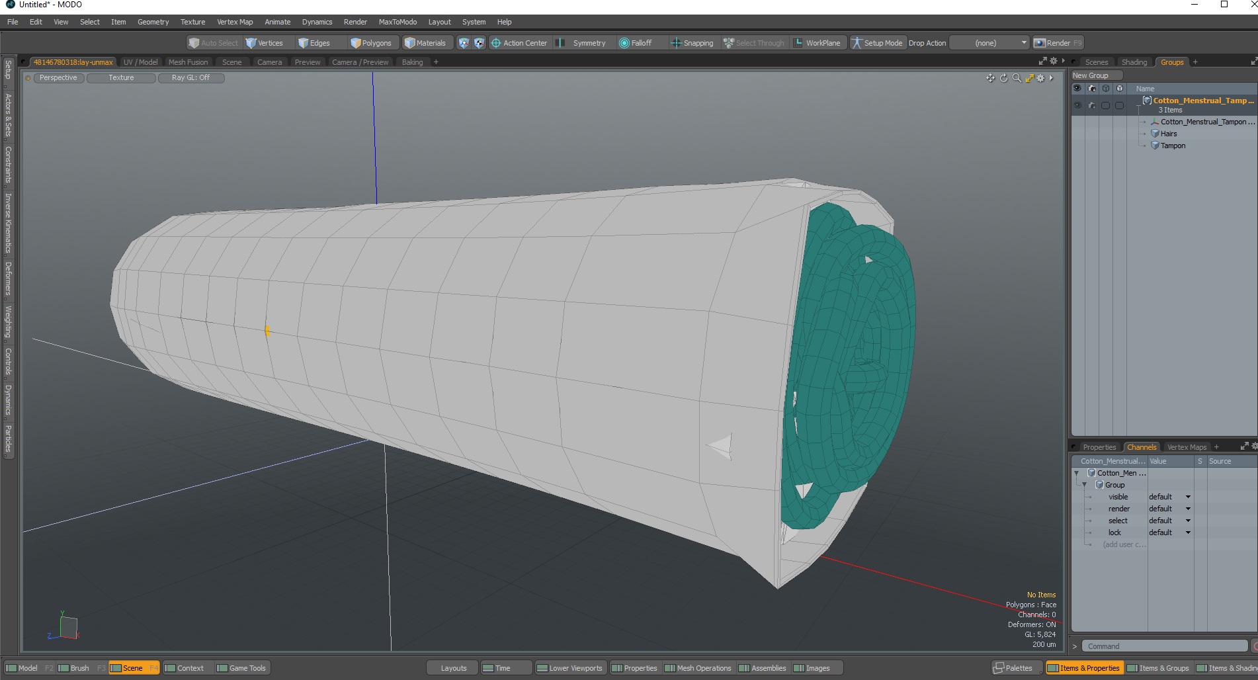Image resolution: width=1258 pixels, height=680 pixels.
Task: Open the Perspective view type dropdown
Action: coord(58,78)
